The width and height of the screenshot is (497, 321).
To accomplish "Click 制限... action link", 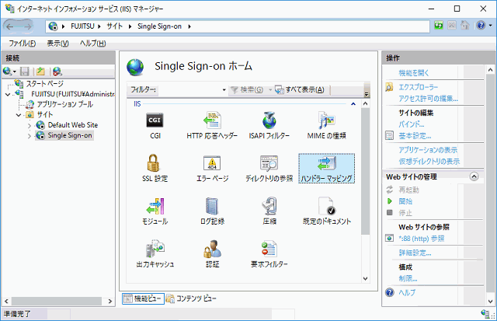I will 408,278.
